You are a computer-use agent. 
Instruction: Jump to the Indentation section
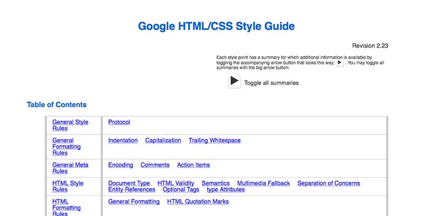point(123,140)
